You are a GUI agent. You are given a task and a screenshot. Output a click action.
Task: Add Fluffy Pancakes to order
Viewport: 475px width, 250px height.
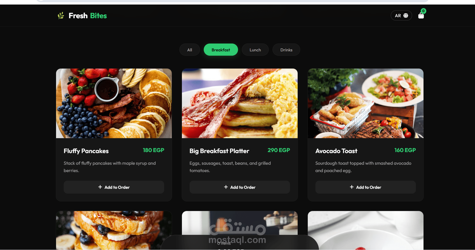coord(114,187)
